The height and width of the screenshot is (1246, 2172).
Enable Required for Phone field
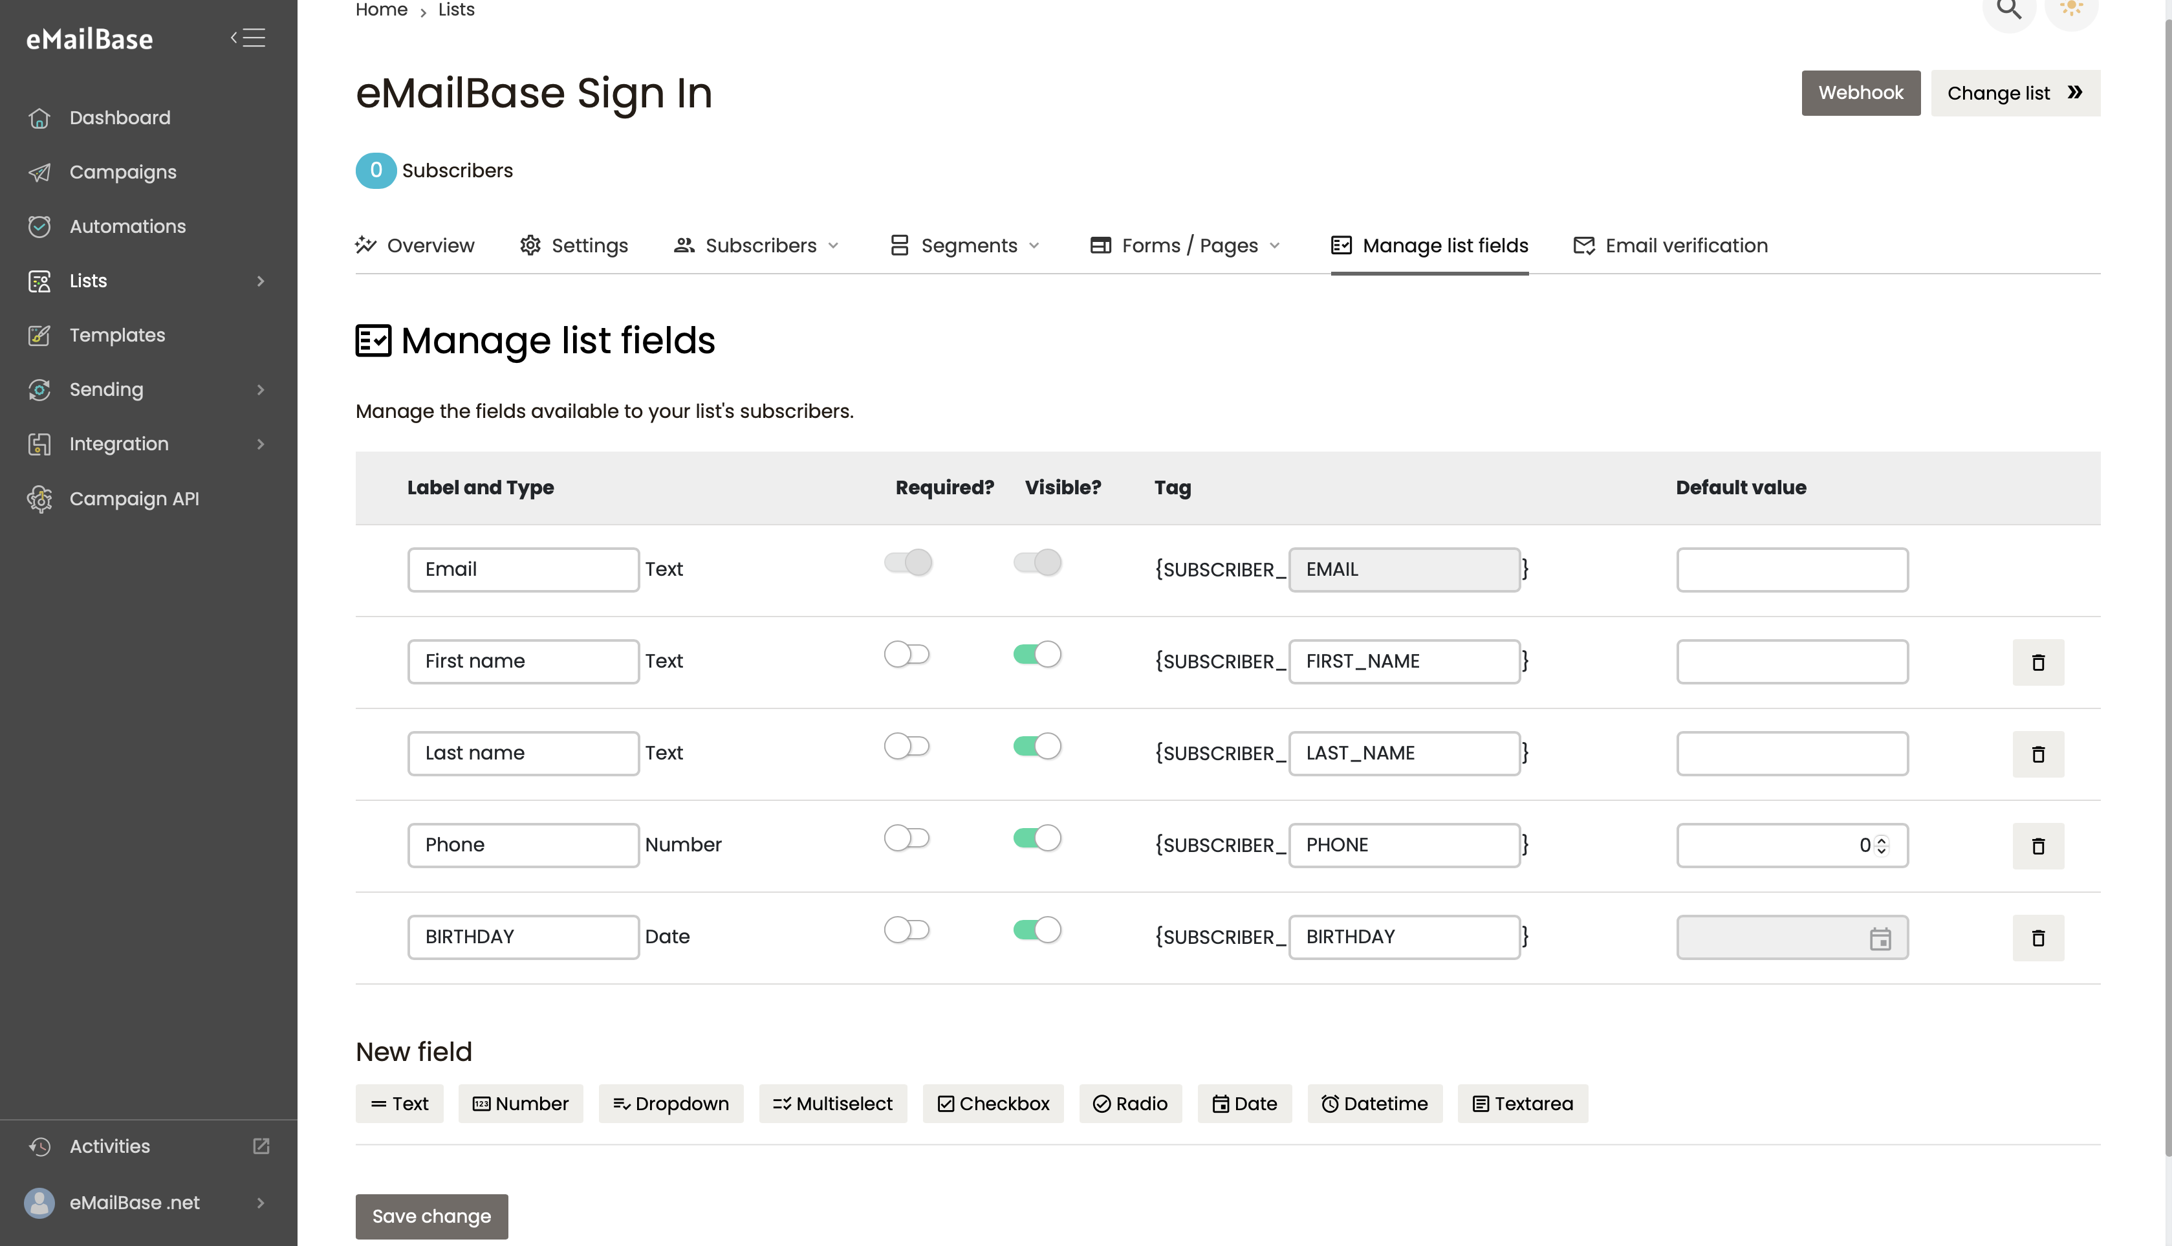pos(907,838)
